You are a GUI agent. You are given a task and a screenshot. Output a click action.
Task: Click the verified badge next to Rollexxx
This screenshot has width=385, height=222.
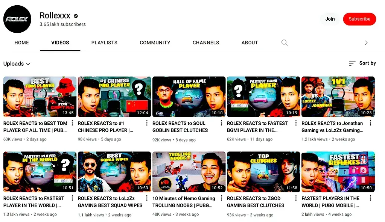coord(76,16)
